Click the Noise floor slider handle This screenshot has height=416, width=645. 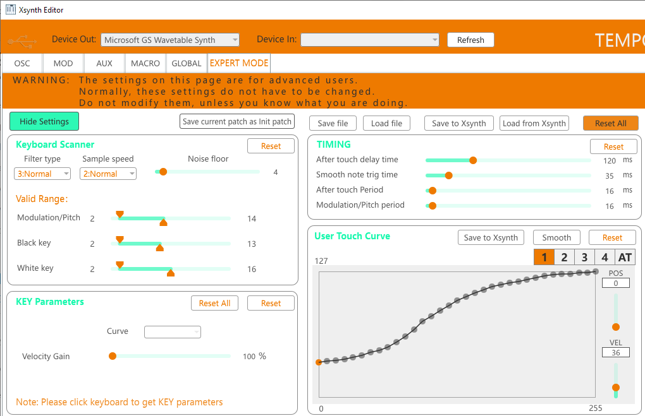(x=163, y=172)
